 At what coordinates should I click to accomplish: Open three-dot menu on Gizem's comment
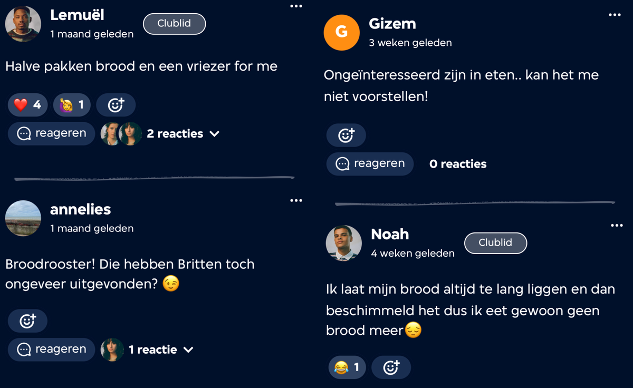615,15
